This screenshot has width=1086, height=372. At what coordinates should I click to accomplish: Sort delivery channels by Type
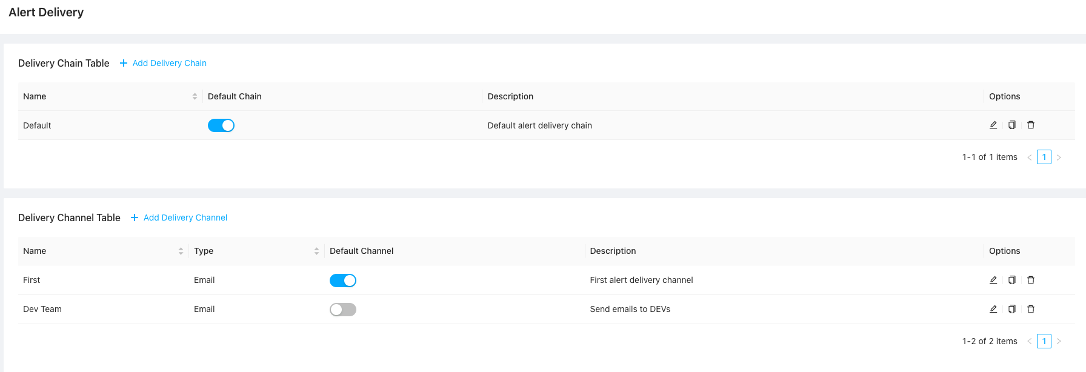pos(316,251)
